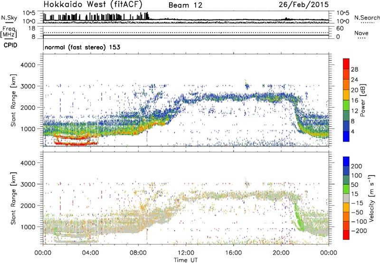Select the light green Power colorbar segment
The height and width of the screenshot is (263, 380).
pyautogui.click(x=346, y=105)
